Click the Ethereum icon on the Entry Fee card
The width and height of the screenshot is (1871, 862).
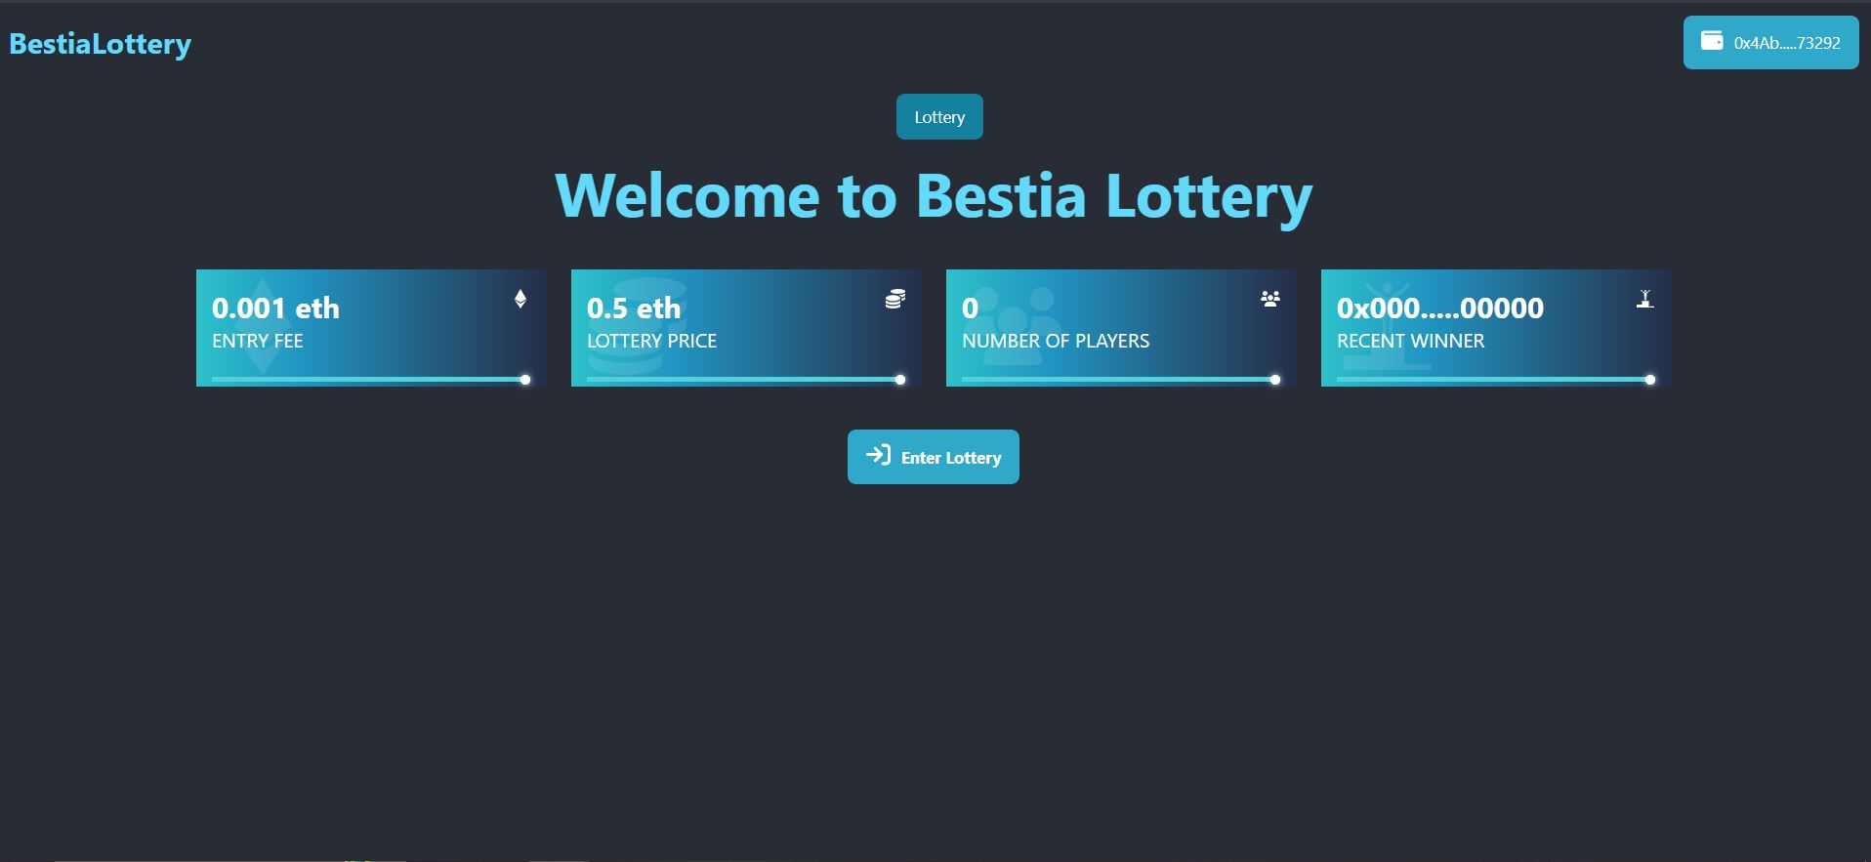[x=520, y=299]
